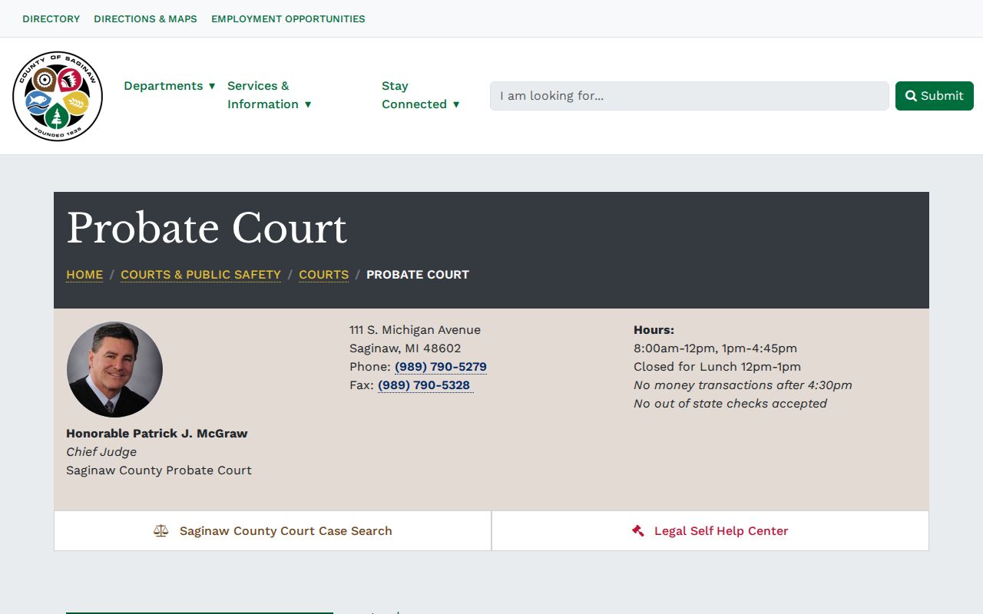
Task: Click the scales icon beside Court Case Search
Action: point(161,530)
